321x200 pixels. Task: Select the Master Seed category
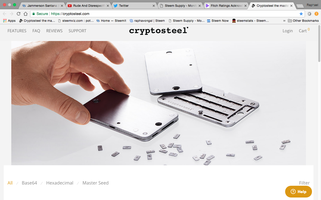96,183
